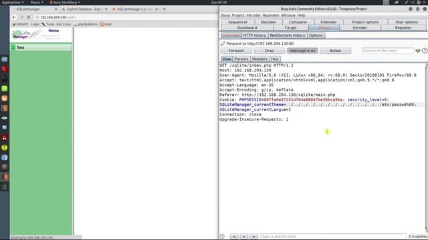This screenshot has height=240, width=428.
Task: Open a new Firefox tab with plus icon
Action: (x=164, y=9)
